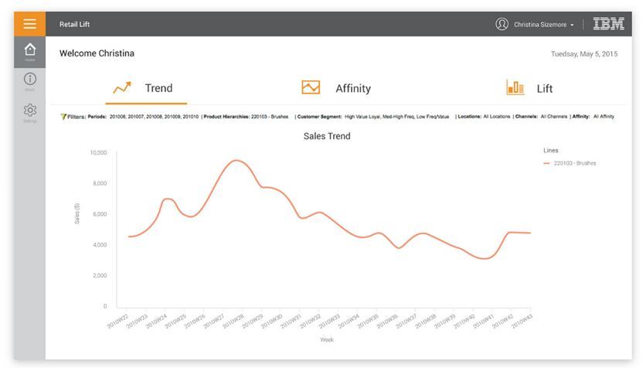Click the Lift bar chart icon
Viewport: 643px width, 368px height.
point(515,87)
